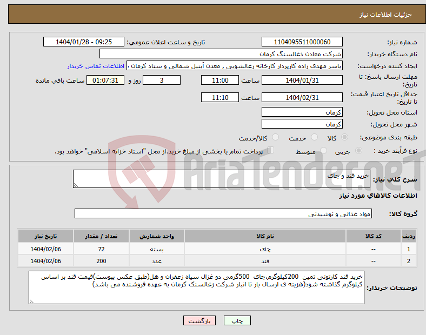
Task: Click the واحد شمارش column header
Action: tap(156, 236)
